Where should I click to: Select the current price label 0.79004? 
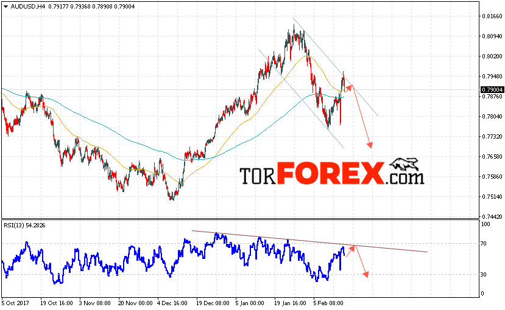tap(492, 89)
